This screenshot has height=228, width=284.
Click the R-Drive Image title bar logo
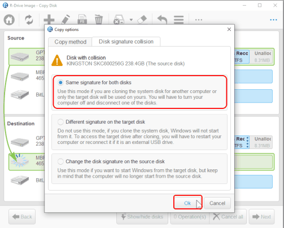pyautogui.click(x=5, y=5)
